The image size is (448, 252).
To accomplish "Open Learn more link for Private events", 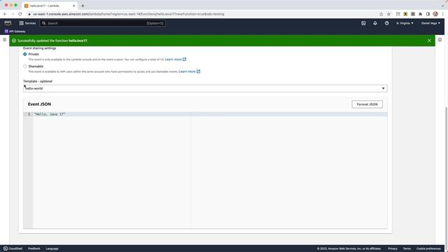I will 176,59.
